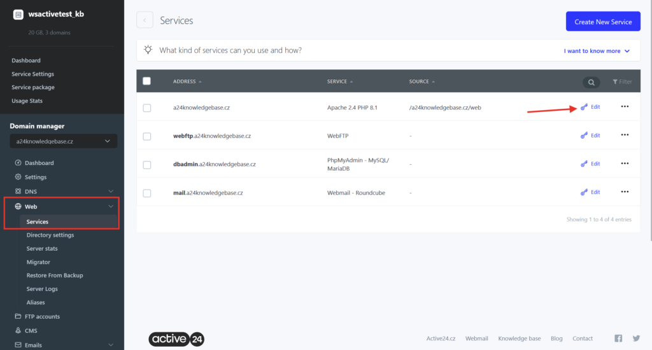
Task: Sort by SERVICE column header
Action: tap(340, 81)
